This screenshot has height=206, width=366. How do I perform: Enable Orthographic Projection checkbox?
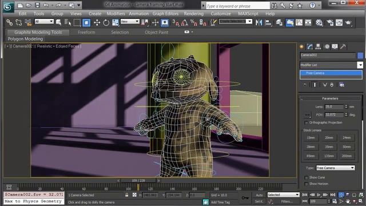[307, 122]
